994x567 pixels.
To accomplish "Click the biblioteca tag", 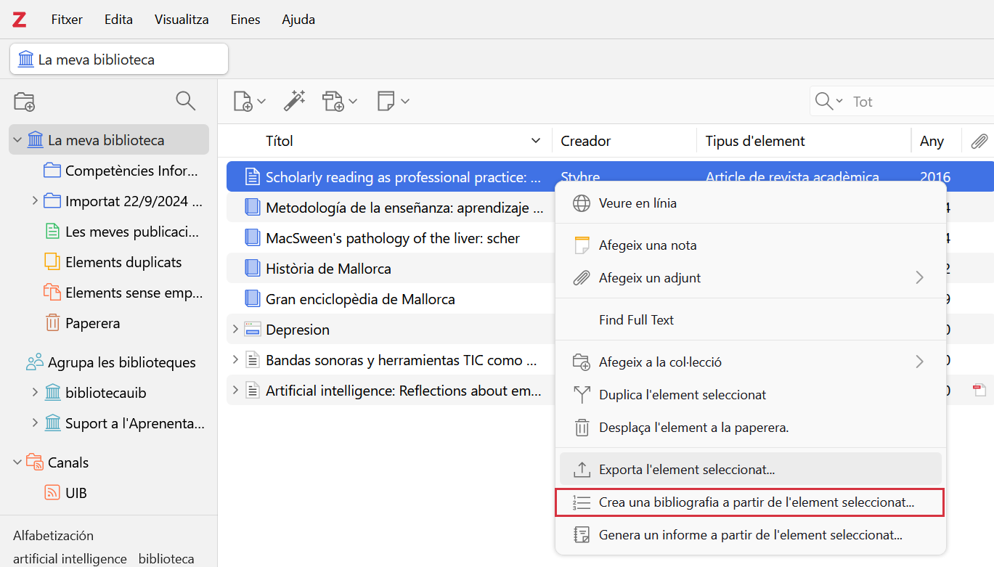I will click(166, 559).
